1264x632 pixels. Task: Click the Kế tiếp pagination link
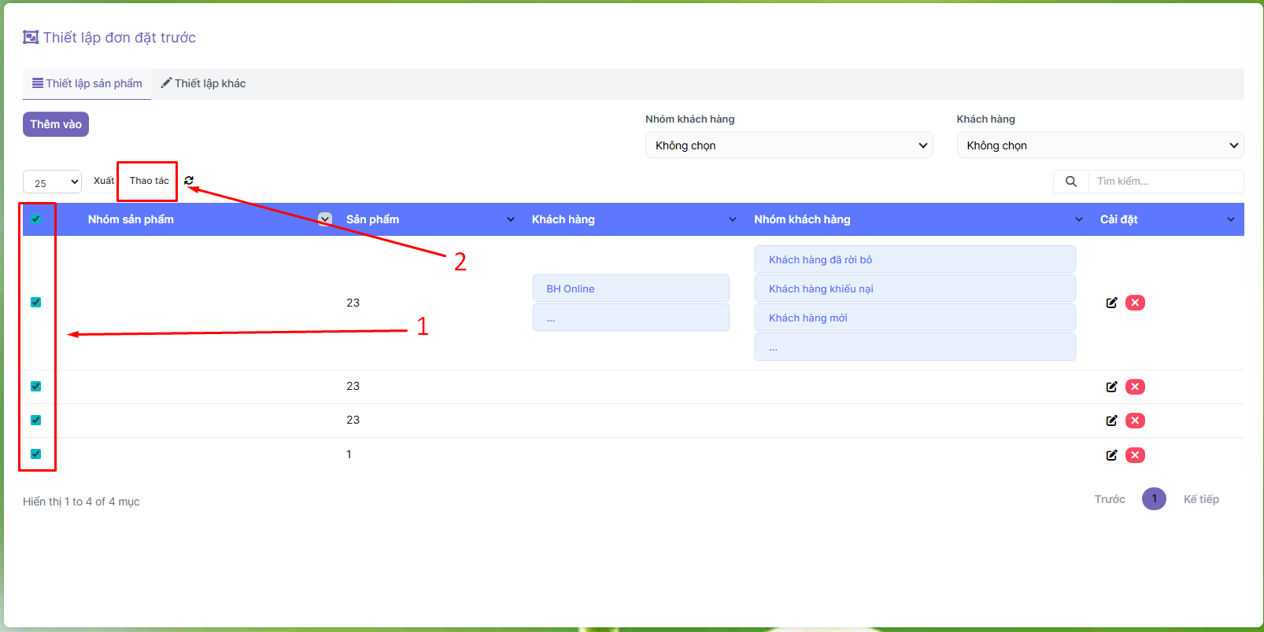click(x=1200, y=499)
